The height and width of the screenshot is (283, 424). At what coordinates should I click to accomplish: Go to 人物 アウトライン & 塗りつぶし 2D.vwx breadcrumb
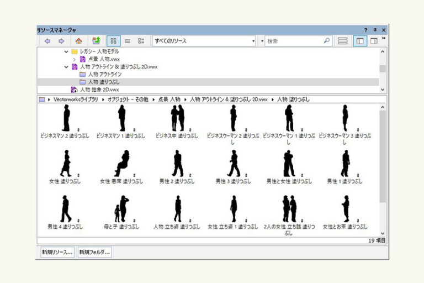point(229,99)
